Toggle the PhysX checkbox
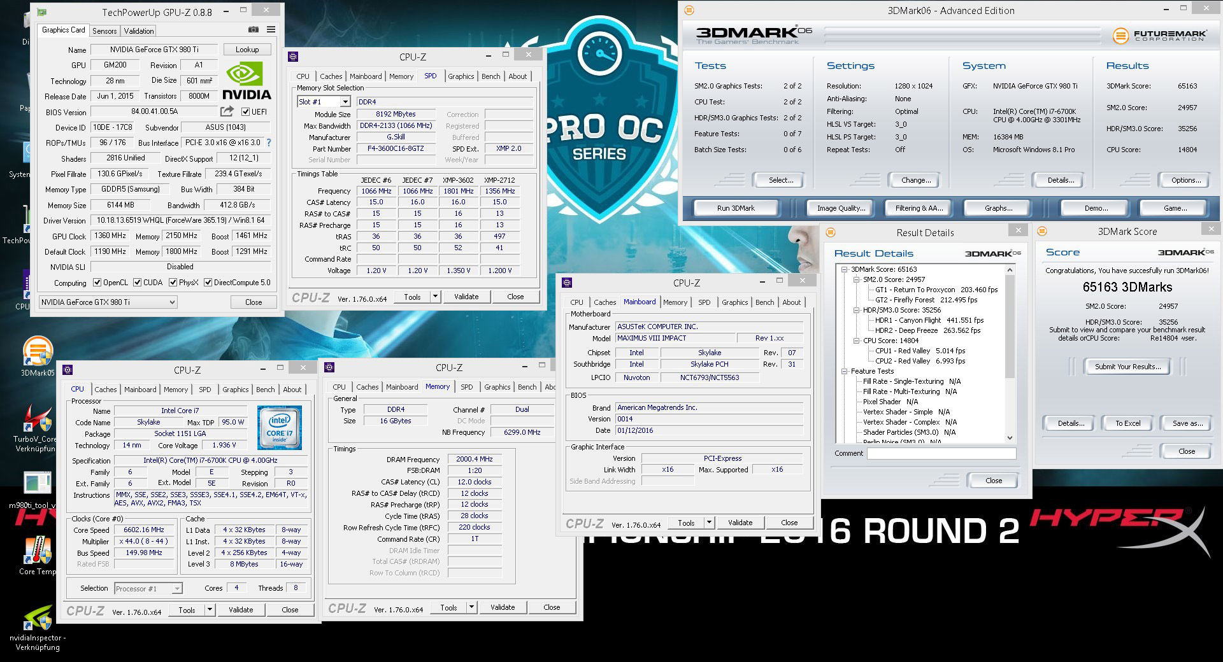This screenshot has width=1223, height=662. (x=173, y=283)
